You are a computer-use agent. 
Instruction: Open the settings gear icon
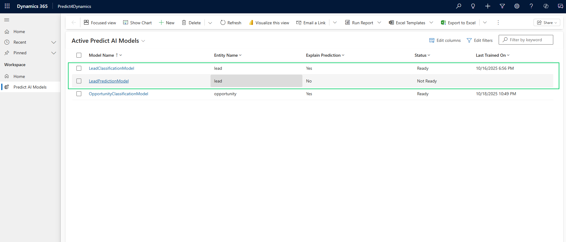pyautogui.click(x=517, y=6)
